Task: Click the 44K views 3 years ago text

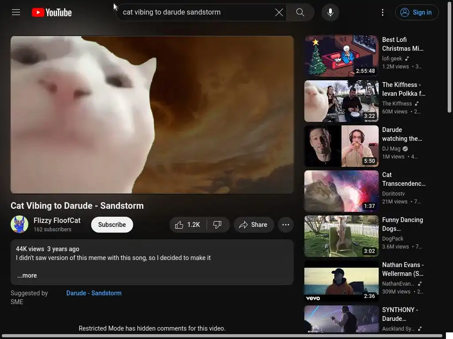Action: pos(47,249)
